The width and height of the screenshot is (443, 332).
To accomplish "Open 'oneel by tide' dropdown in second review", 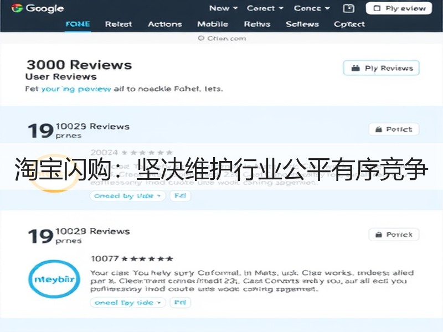I will tap(128, 303).
